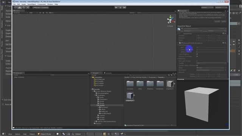Toggle scene lighting sun icon

[43, 13]
